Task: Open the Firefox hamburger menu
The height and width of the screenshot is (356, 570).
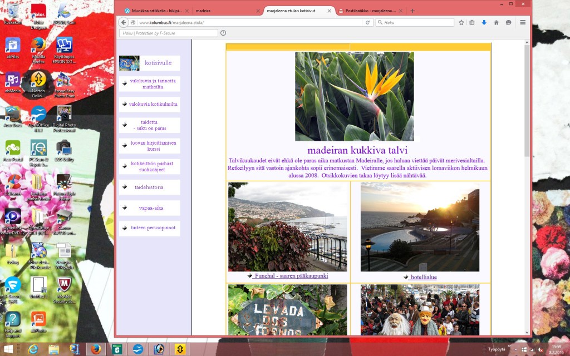Action: 522,22
